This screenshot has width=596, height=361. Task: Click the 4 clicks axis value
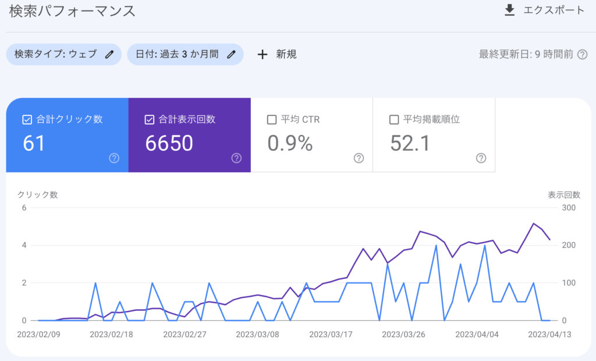[x=24, y=245]
